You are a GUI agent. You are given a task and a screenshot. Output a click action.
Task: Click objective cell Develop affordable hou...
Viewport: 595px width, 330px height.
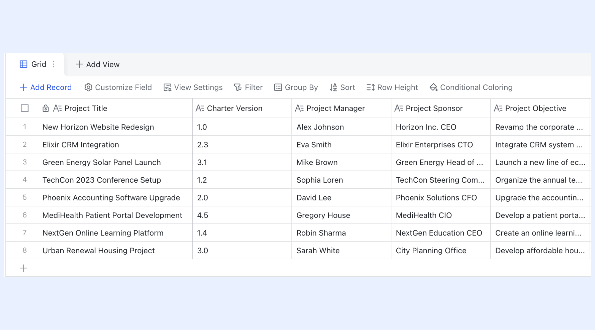point(540,251)
